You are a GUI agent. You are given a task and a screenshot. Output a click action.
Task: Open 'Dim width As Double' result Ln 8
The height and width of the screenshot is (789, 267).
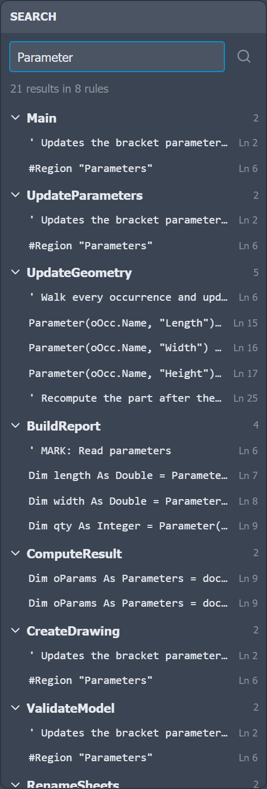coord(133,501)
